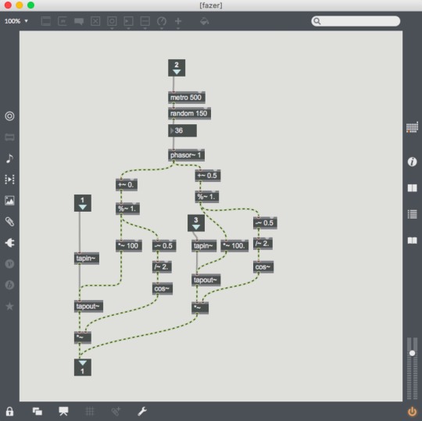Select the tapout~ object above left *~
422x421 pixels.
88,306
